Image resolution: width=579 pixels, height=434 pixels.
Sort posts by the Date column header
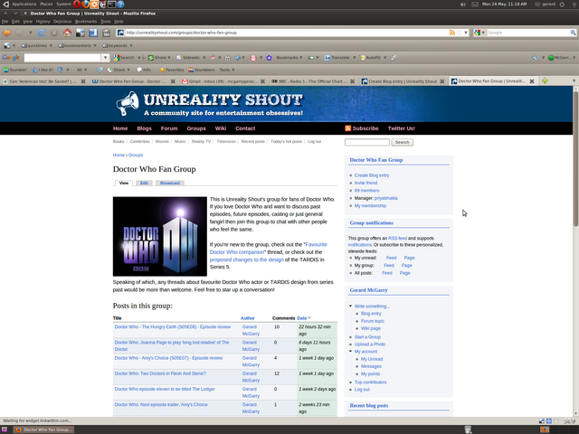click(x=304, y=318)
